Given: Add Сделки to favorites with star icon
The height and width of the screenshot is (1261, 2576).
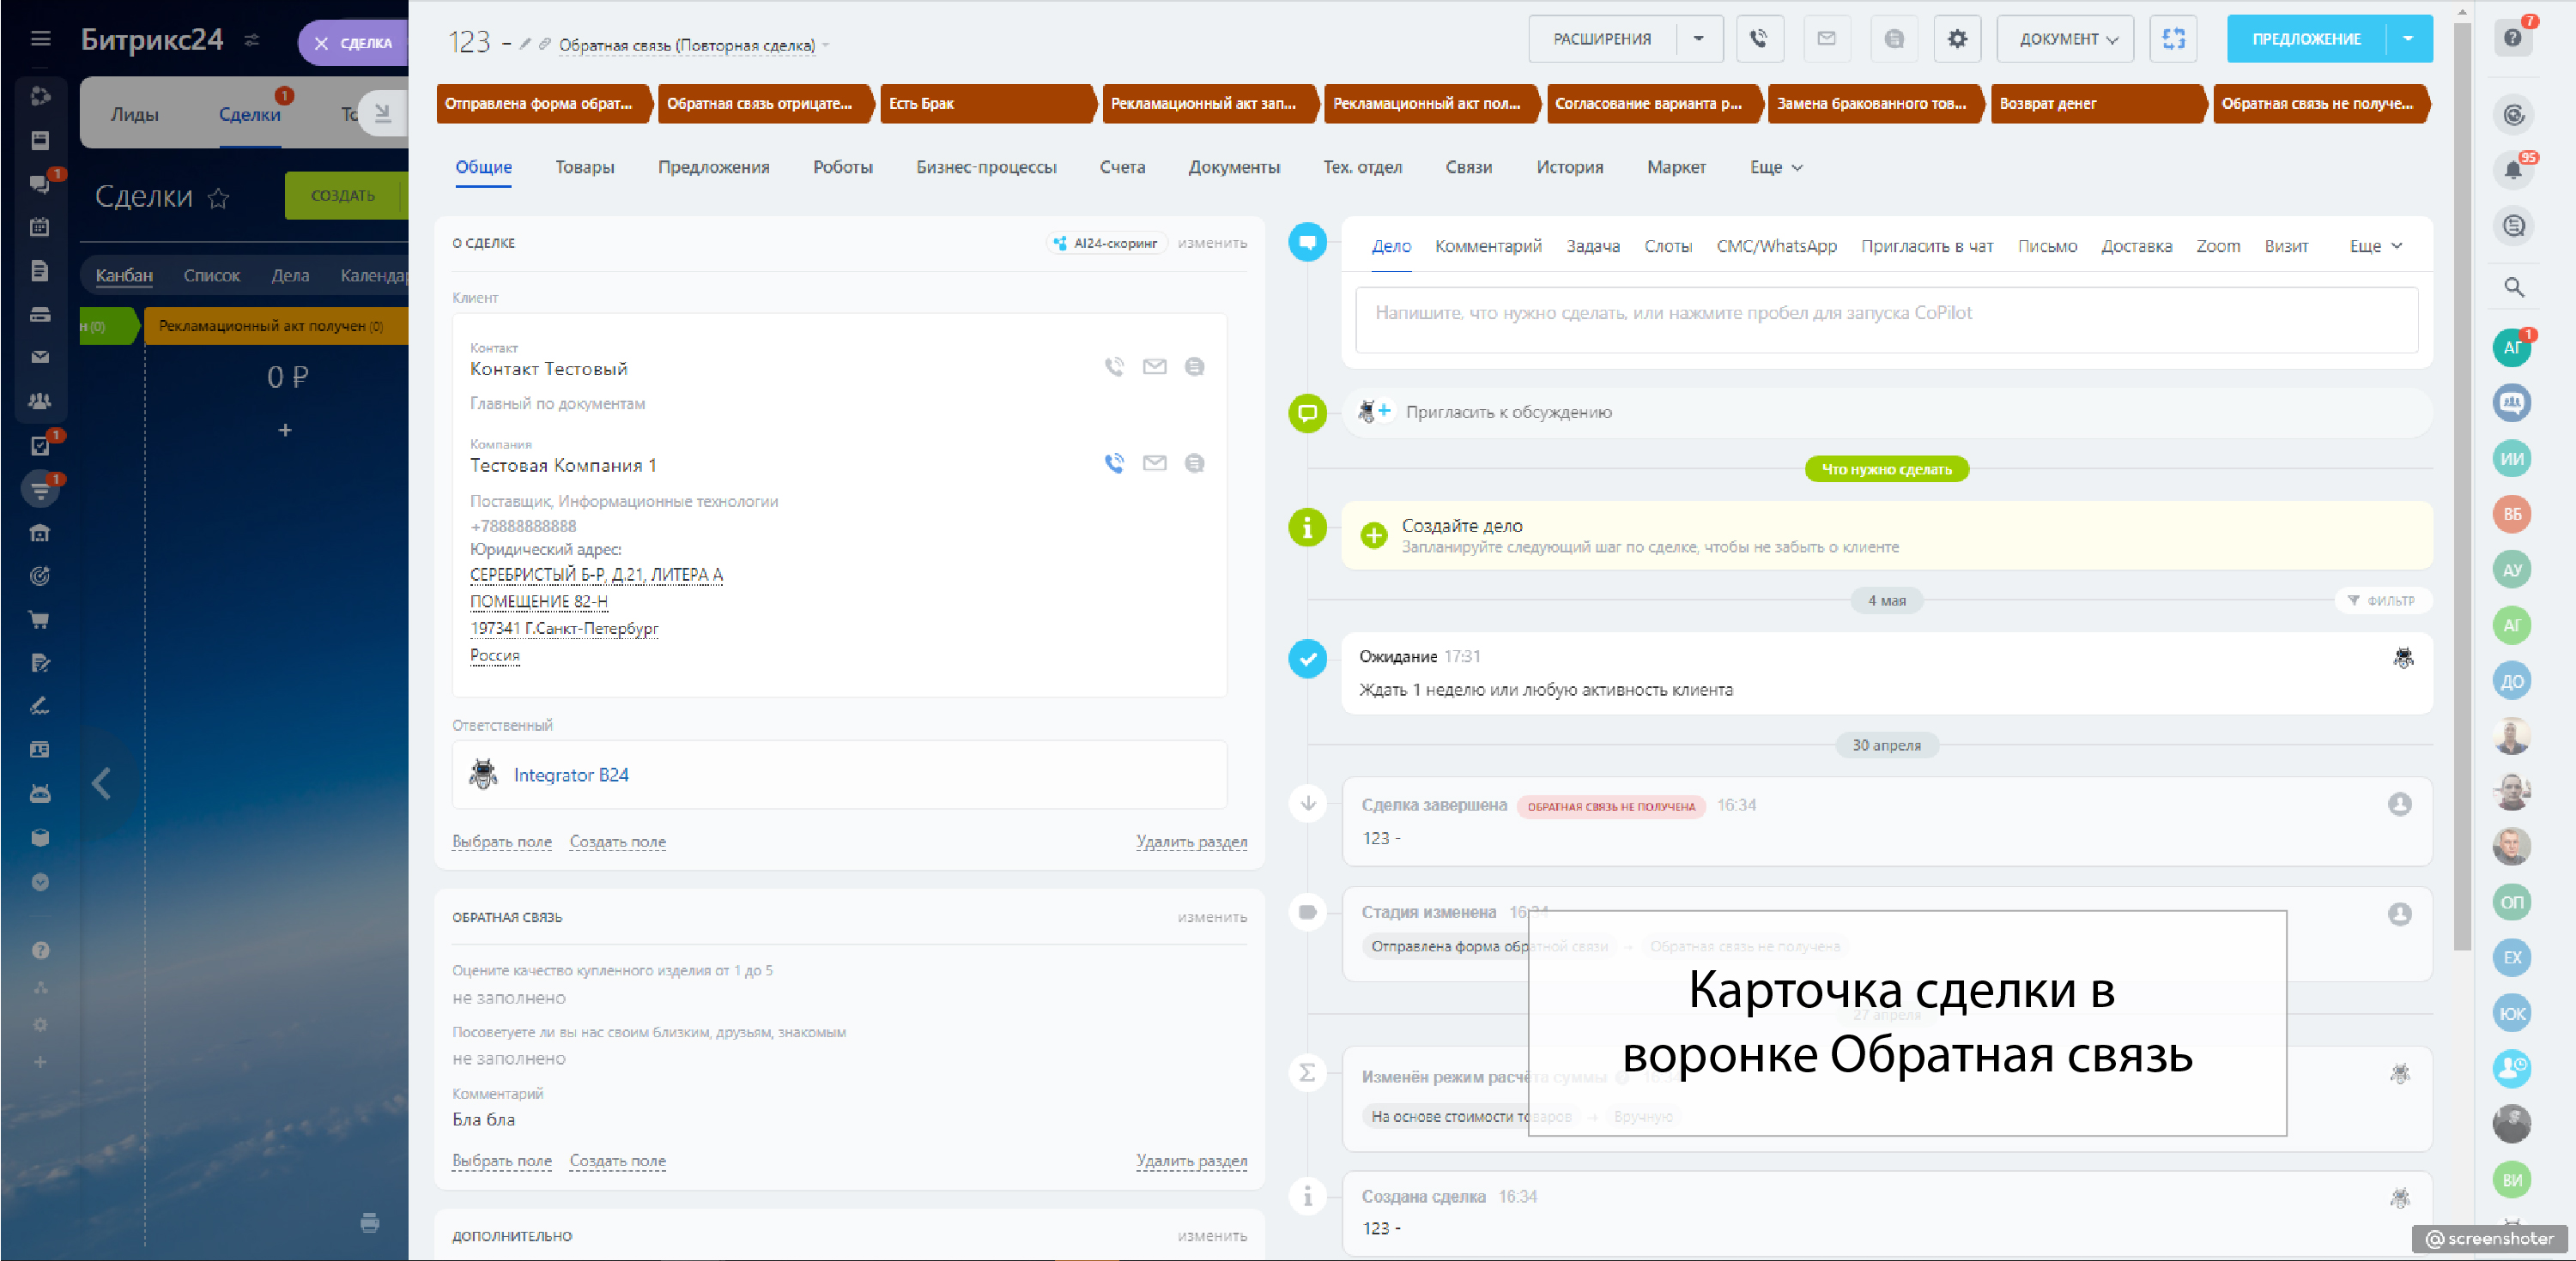Looking at the screenshot, I should coord(218,198).
